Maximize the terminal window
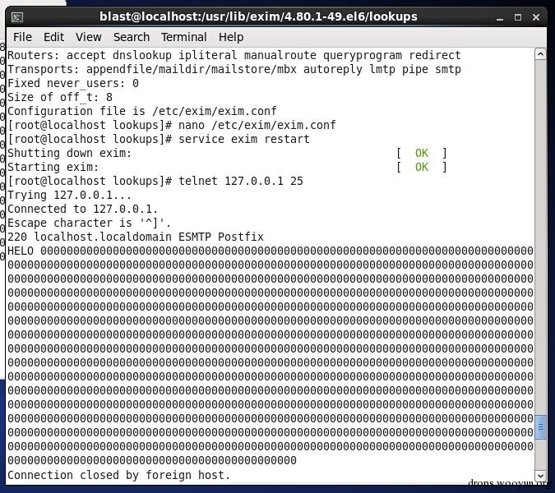This screenshot has width=555, height=493. click(x=518, y=17)
